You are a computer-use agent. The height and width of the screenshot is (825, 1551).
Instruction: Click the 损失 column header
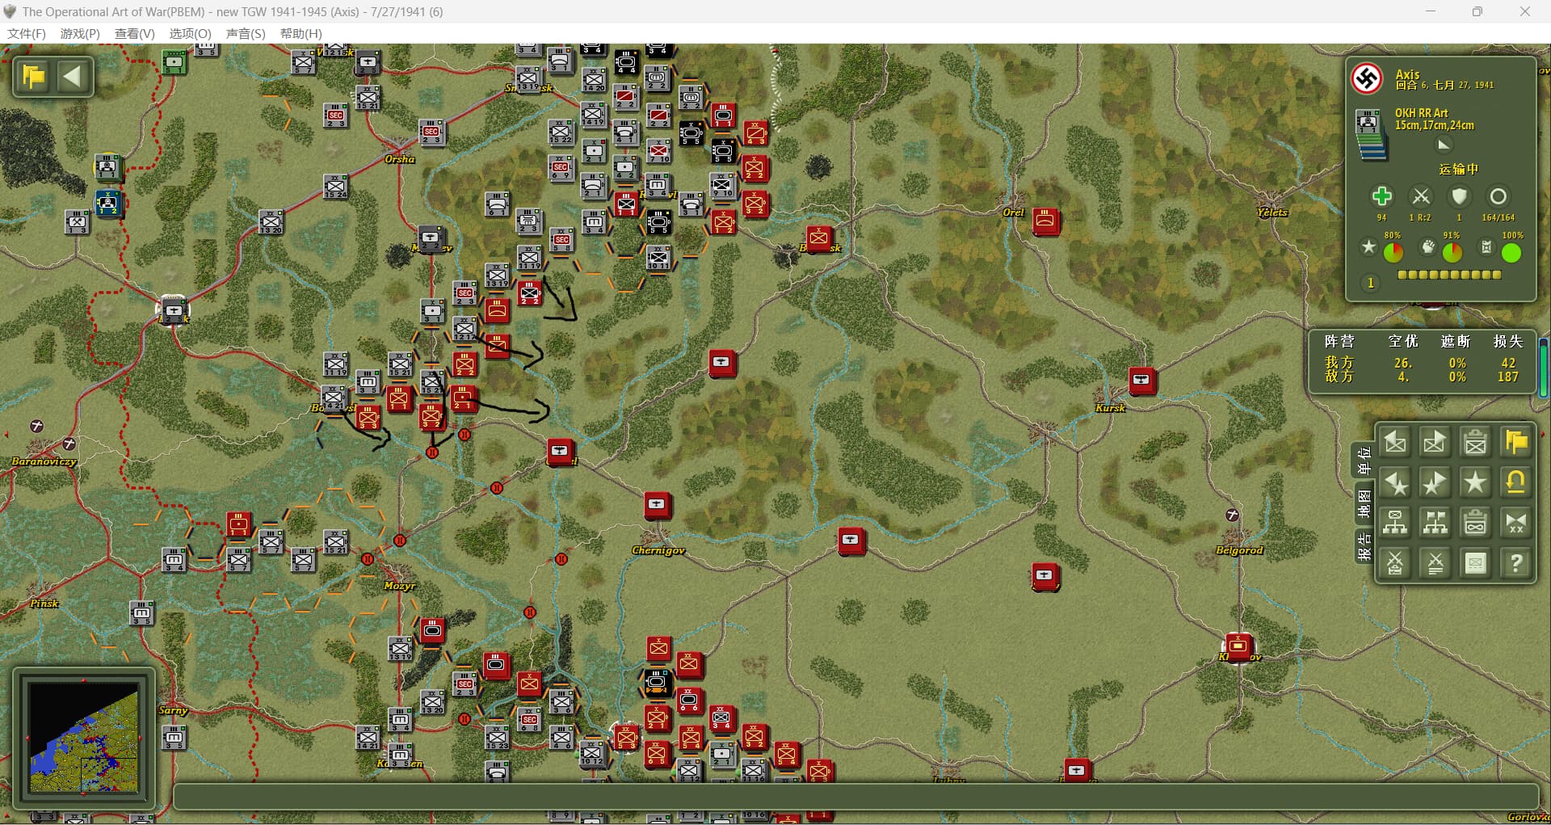tap(1507, 341)
